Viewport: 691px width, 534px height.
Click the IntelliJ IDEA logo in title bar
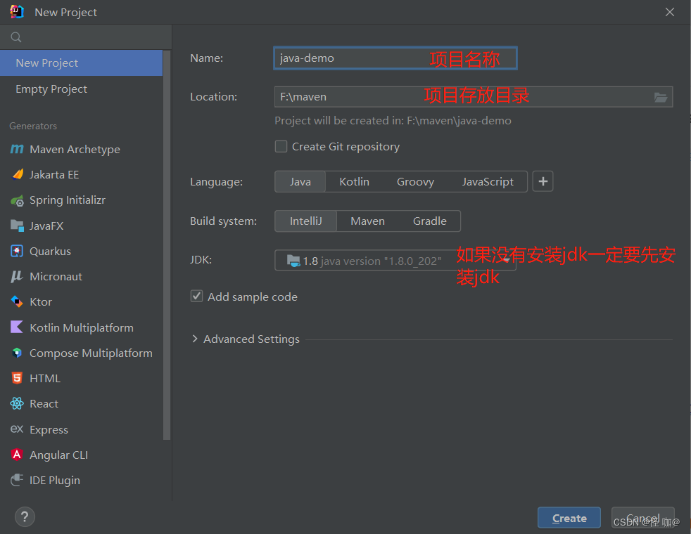pyautogui.click(x=17, y=12)
